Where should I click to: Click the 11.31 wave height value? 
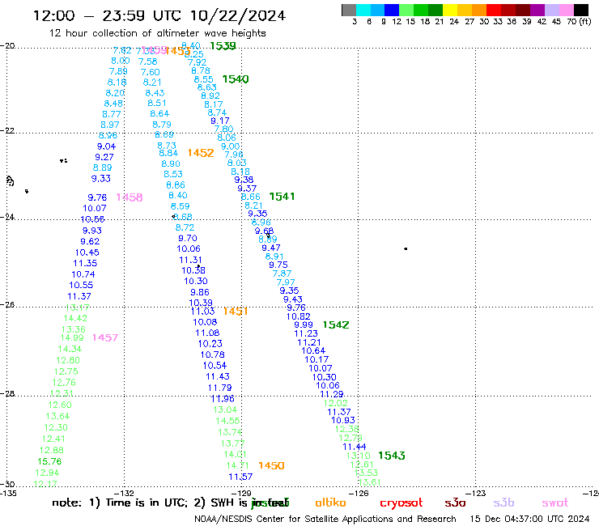pyautogui.click(x=190, y=260)
